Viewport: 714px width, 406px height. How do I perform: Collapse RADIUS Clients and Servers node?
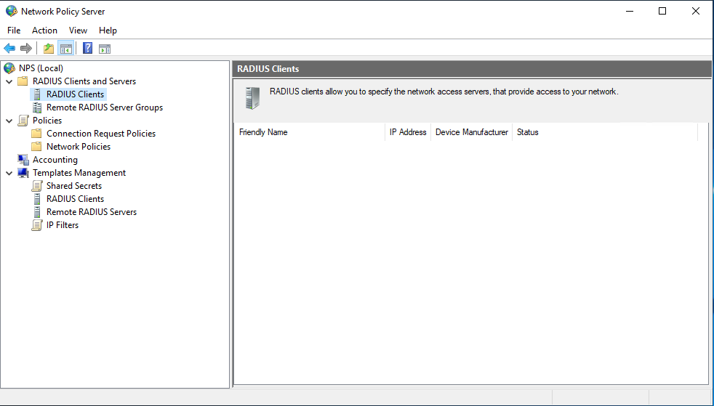tap(9, 82)
